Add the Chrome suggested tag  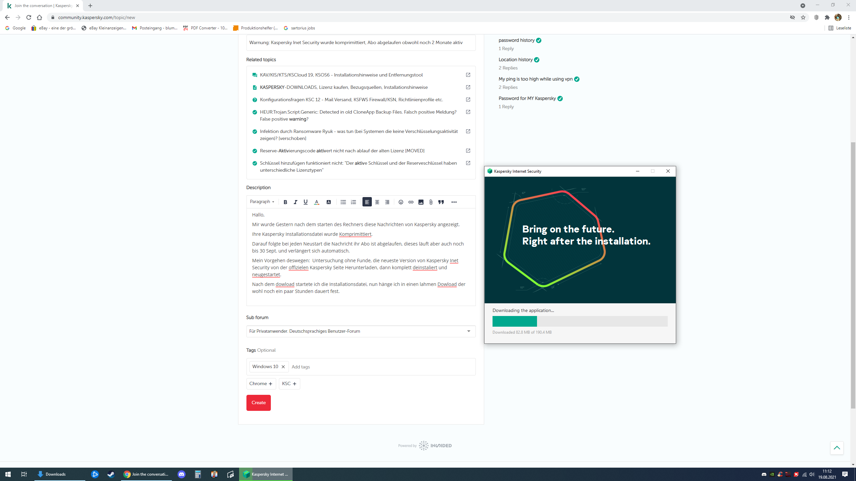click(261, 383)
